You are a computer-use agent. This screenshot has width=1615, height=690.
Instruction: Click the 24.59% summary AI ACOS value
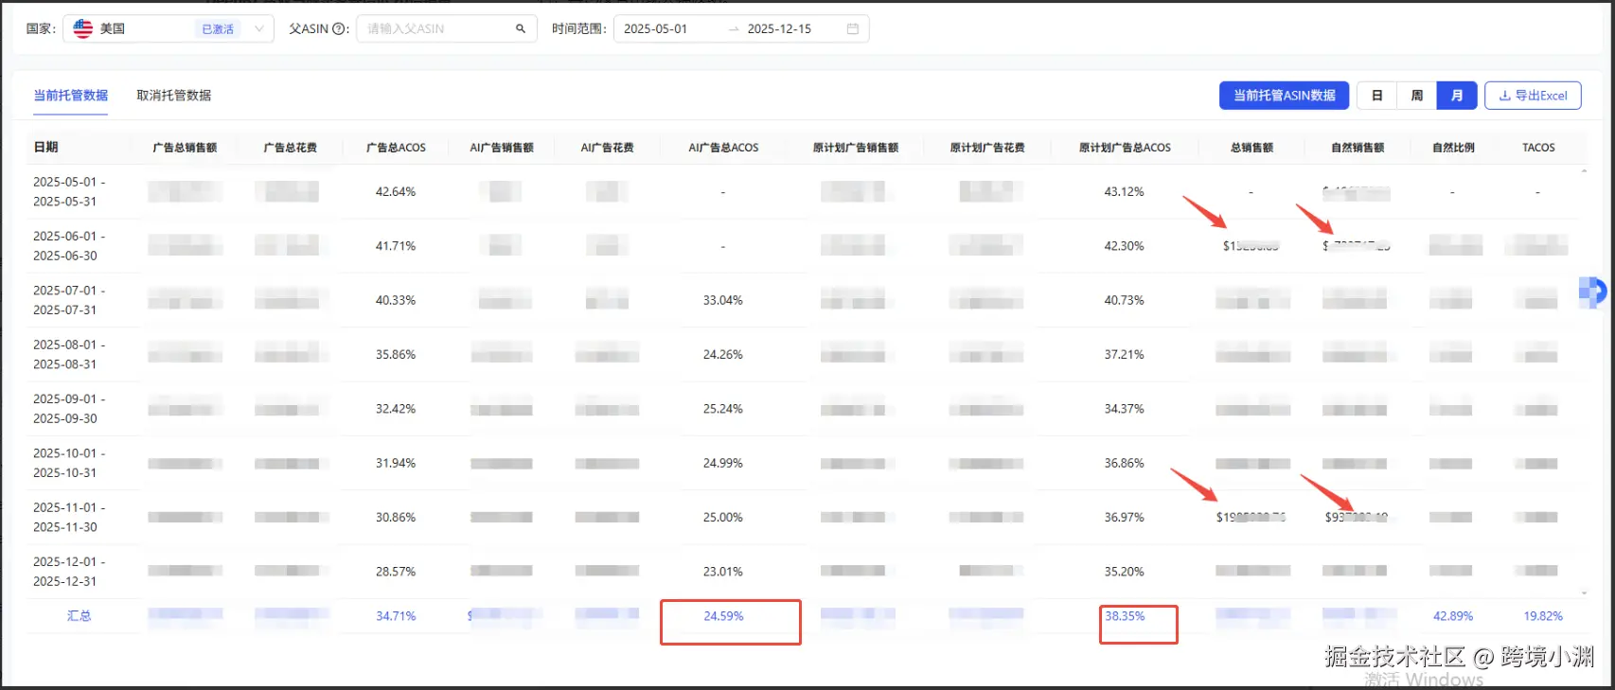pyautogui.click(x=723, y=615)
